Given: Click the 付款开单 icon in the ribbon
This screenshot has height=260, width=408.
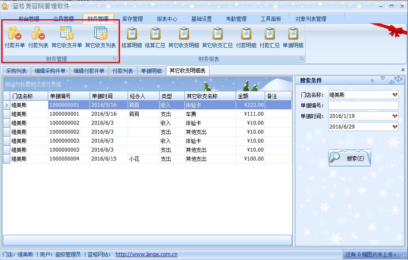Looking at the screenshot, I should pos(15,37).
